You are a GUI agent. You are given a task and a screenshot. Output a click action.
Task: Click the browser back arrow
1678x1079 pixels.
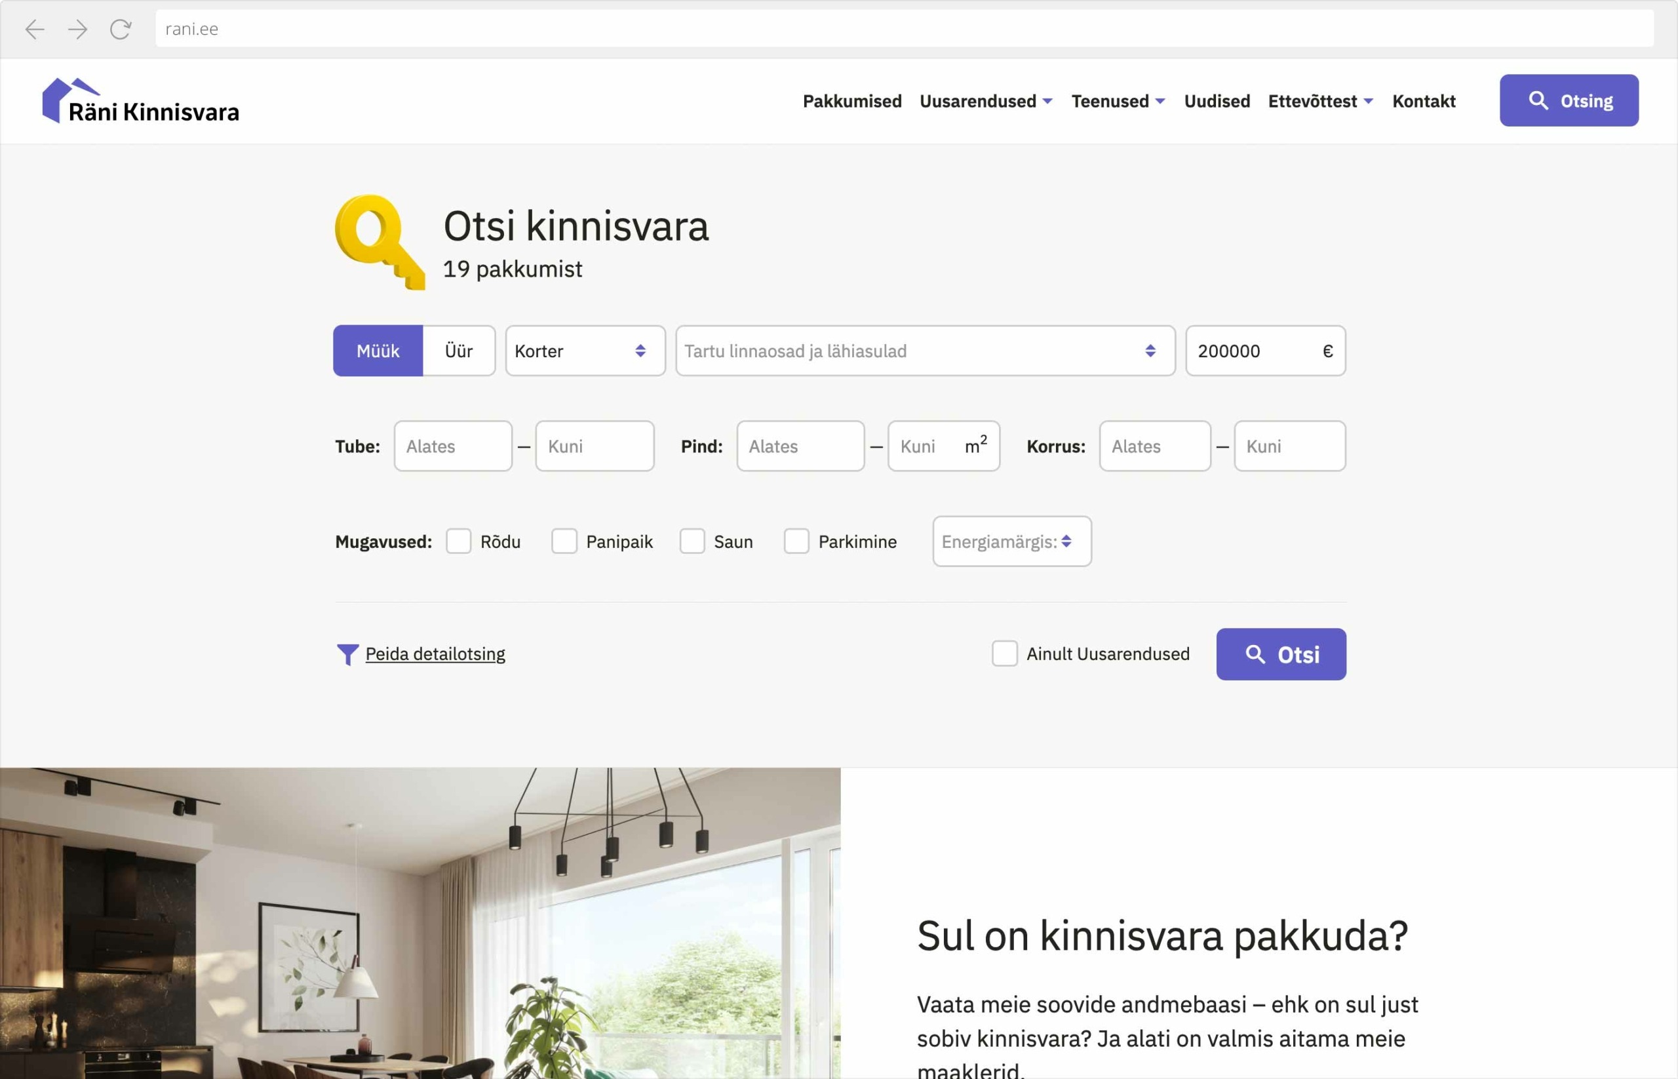pyautogui.click(x=33, y=29)
